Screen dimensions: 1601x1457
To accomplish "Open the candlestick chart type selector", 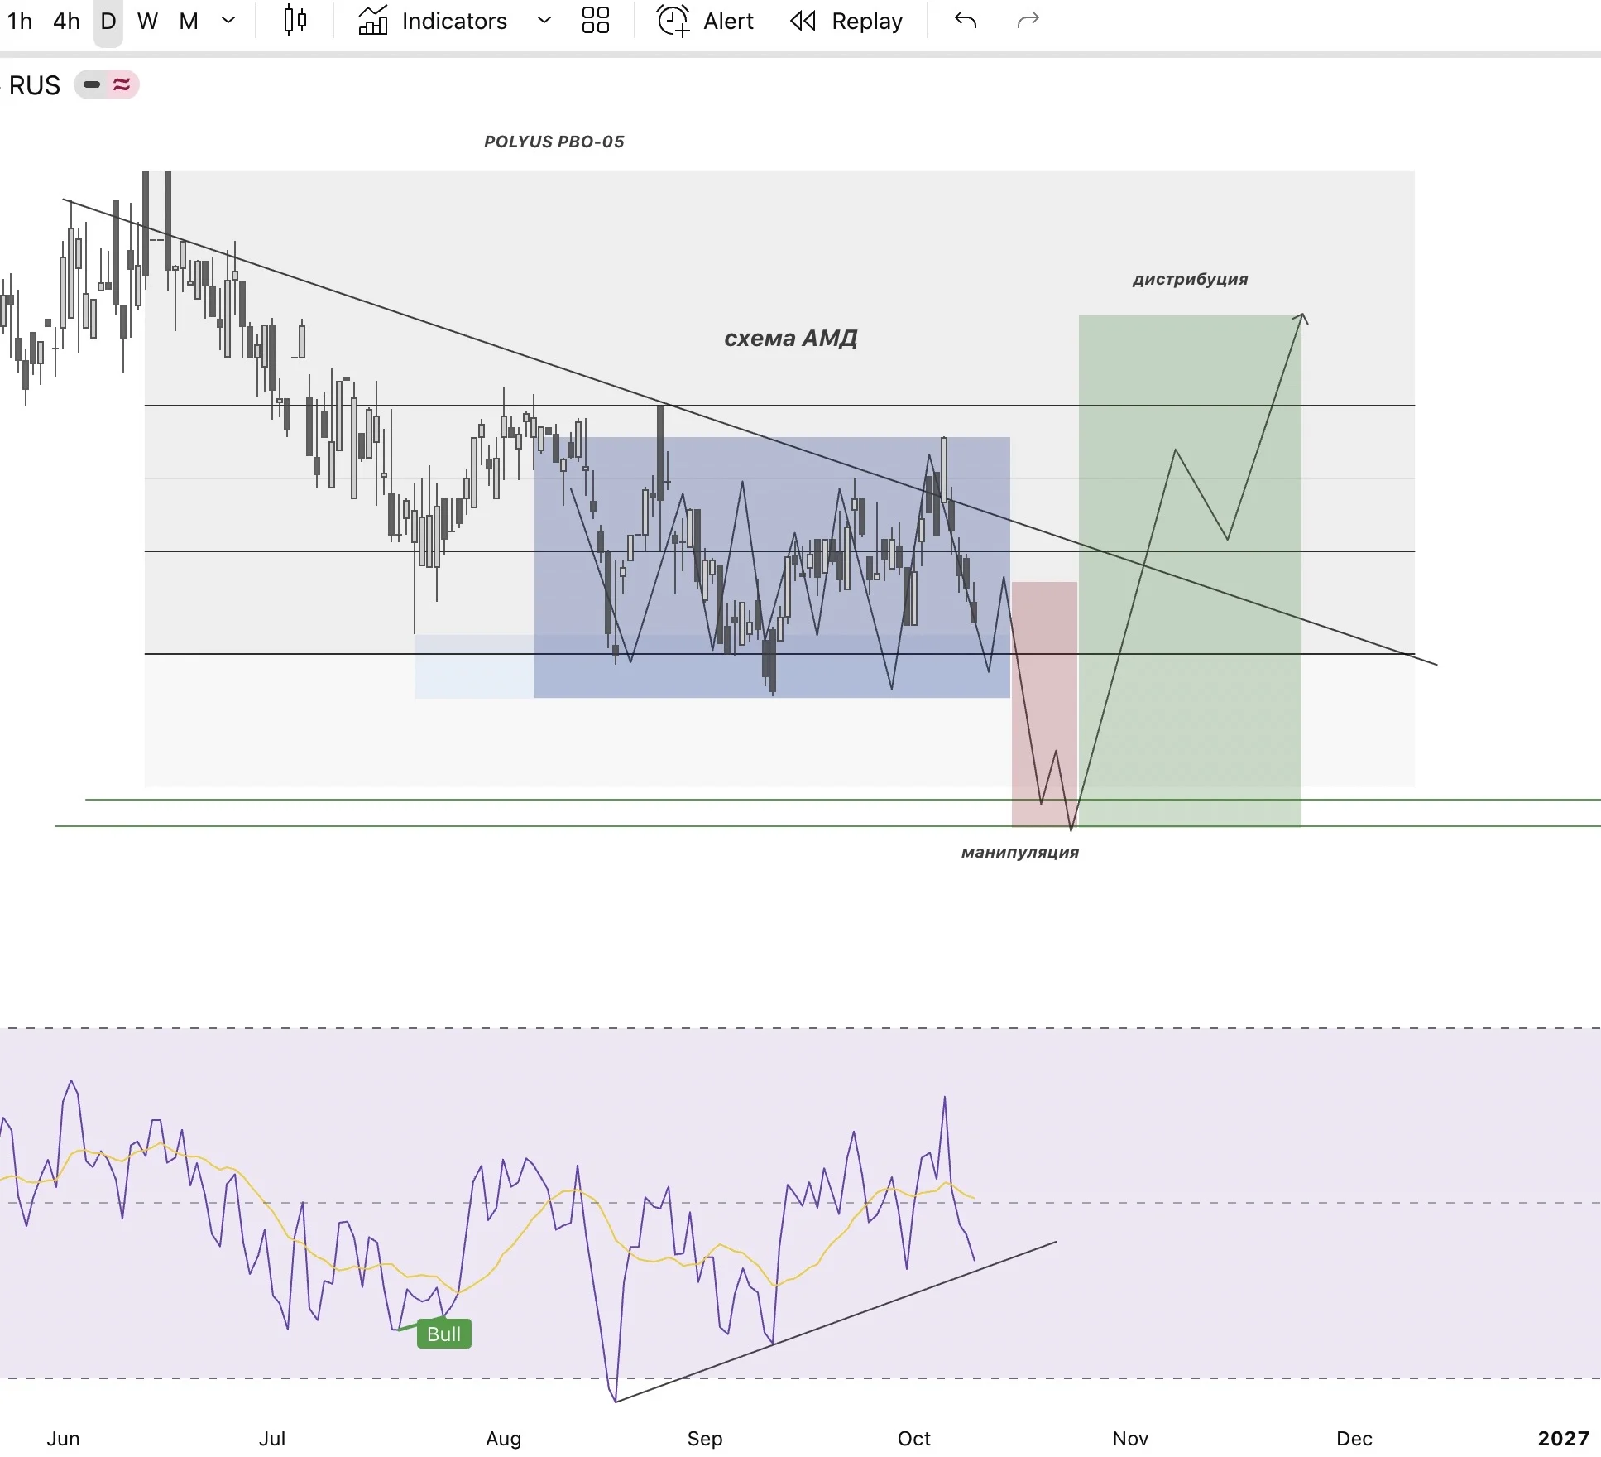I will 295,21.
